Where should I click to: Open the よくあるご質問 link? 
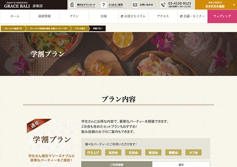(116, 5)
